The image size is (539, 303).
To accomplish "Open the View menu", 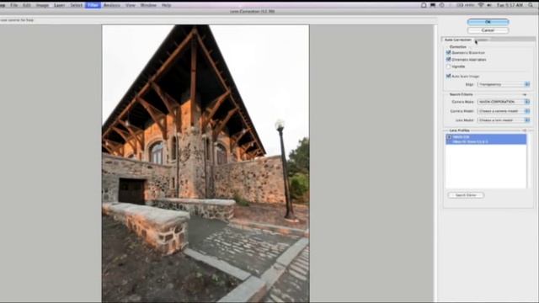I will (x=131, y=5).
